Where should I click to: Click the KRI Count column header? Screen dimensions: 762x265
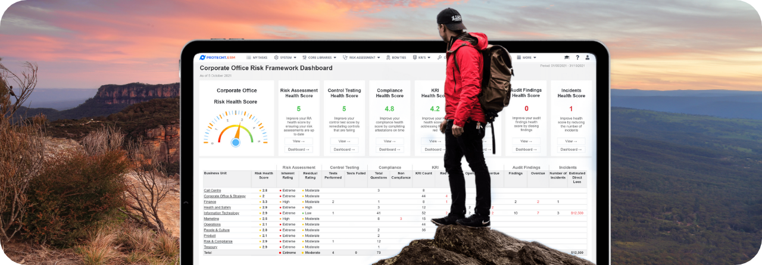pos(423,173)
